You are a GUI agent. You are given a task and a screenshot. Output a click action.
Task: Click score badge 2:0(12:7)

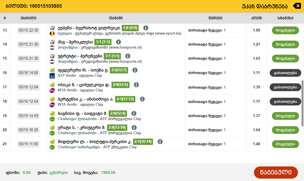[119, 70]
